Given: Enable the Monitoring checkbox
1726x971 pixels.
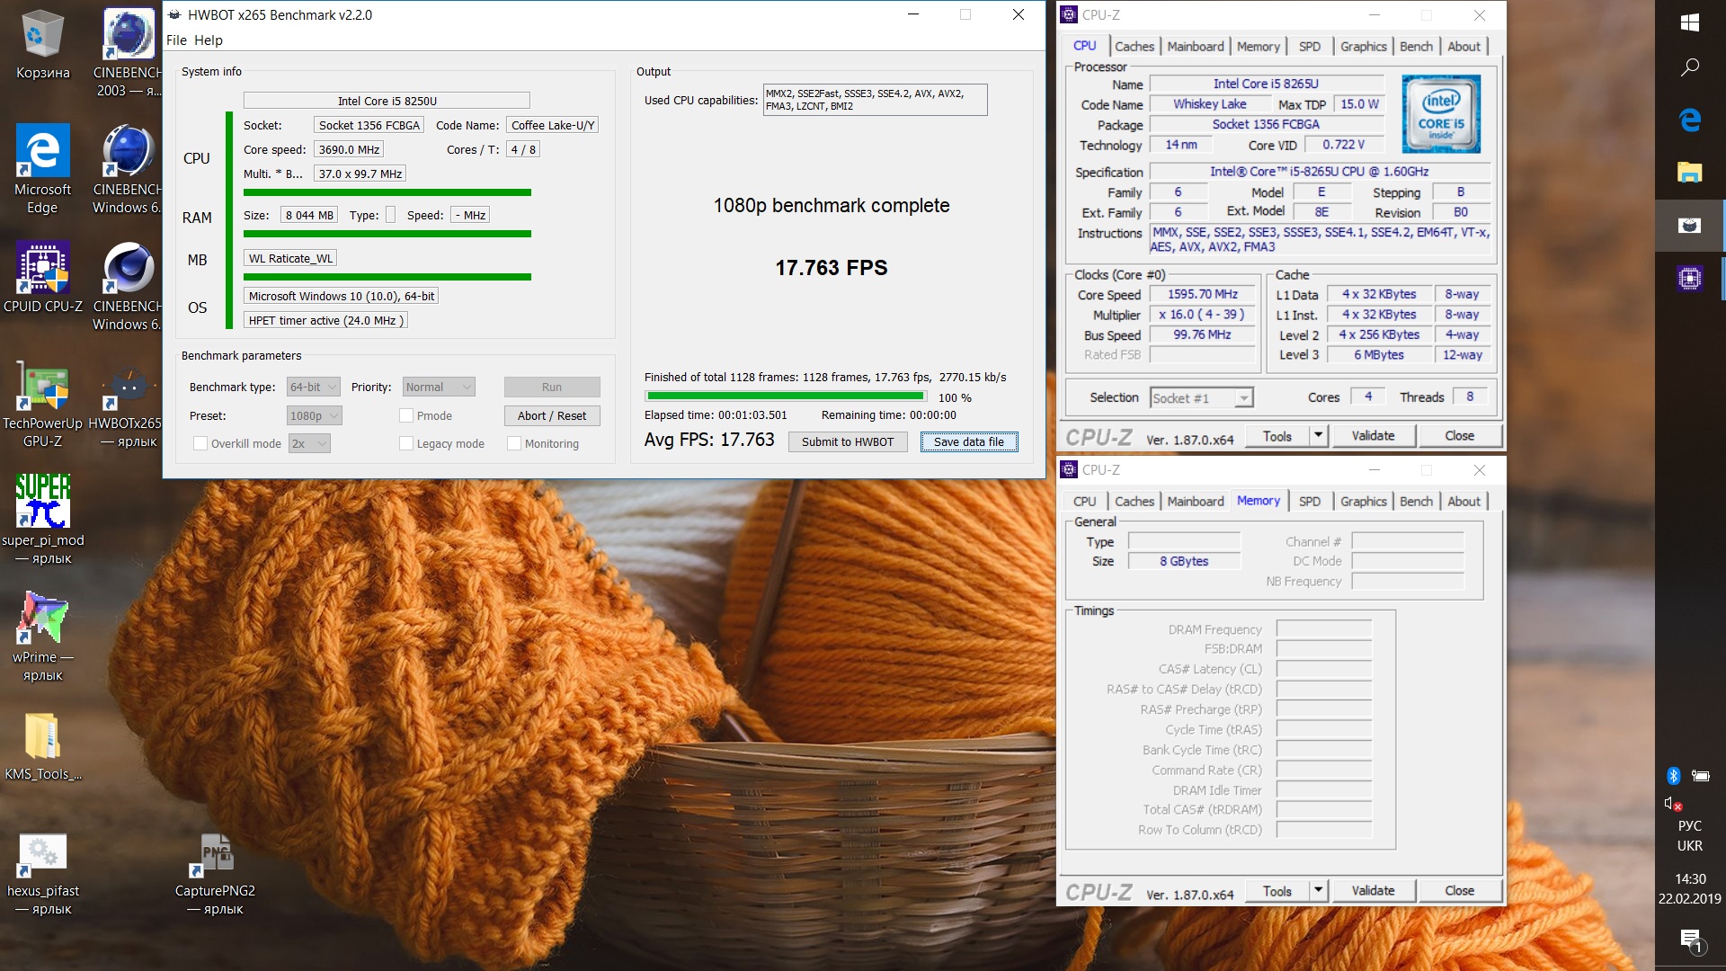Looking at the screenshot, I should coord(514,443).
